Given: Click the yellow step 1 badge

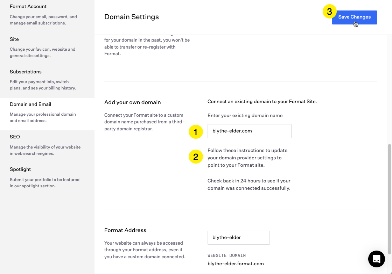Looking at the screenshot, I should coord(196,132).
